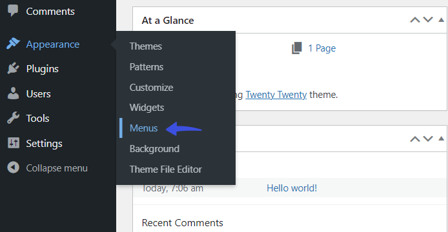Open Theme File Editor
The height and width of the screenshot is (232, 448).
coord(166,169)
